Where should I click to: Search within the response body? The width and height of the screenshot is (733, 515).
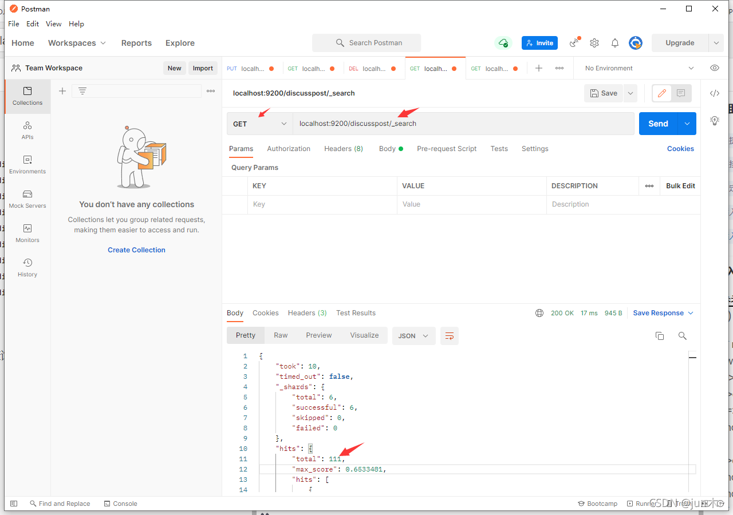point(683,336)
